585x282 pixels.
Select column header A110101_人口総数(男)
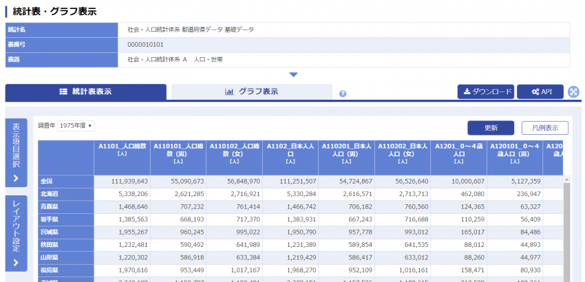(x=178, y=158)
